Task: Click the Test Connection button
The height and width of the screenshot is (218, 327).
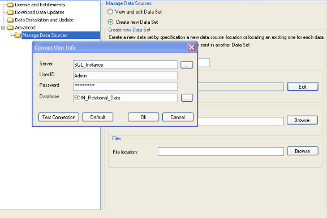Action: point(59,117)
